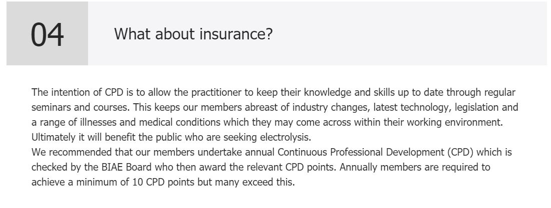The width and height of the screenshot is (551, 208).
Task: Click the "The intention of CPD" opening sentence
Action: coord(75,93)
